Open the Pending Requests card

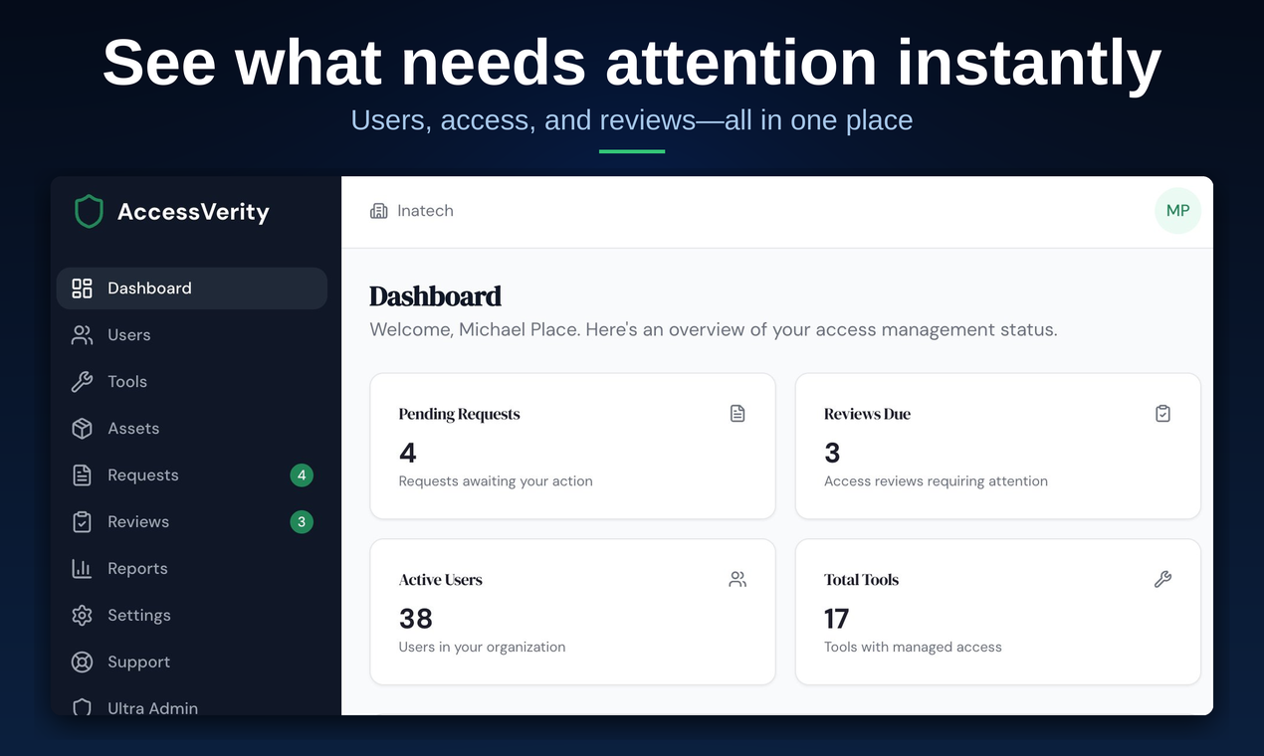coord(572,446)
